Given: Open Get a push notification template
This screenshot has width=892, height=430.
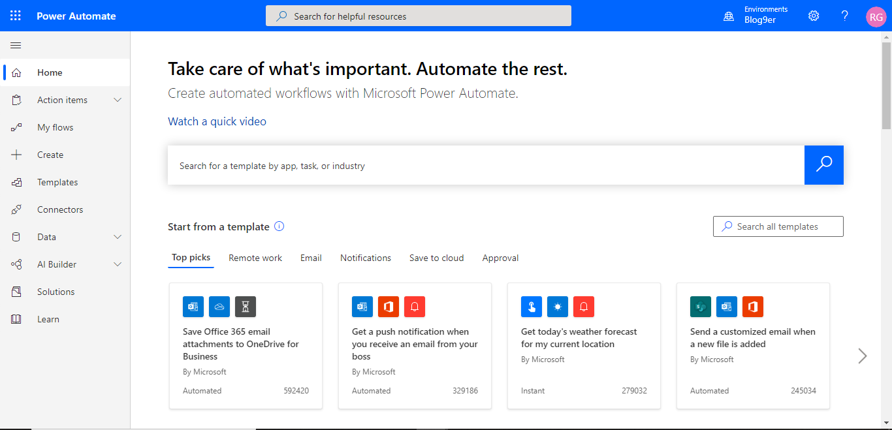Looking at the screenshot, I should pyautogui.click(x=415, y=346).
